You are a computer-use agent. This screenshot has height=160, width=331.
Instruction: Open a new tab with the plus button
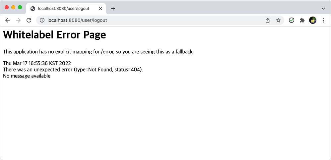(113, 9)
